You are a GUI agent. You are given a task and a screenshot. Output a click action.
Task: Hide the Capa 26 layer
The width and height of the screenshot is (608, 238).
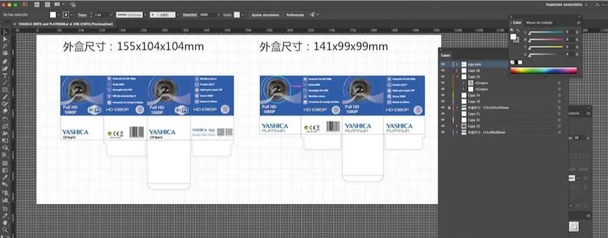pos(443,70)
